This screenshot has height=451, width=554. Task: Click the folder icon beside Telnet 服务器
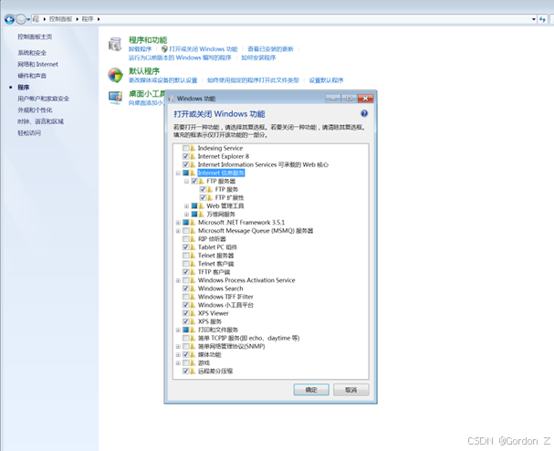[193, 256]
